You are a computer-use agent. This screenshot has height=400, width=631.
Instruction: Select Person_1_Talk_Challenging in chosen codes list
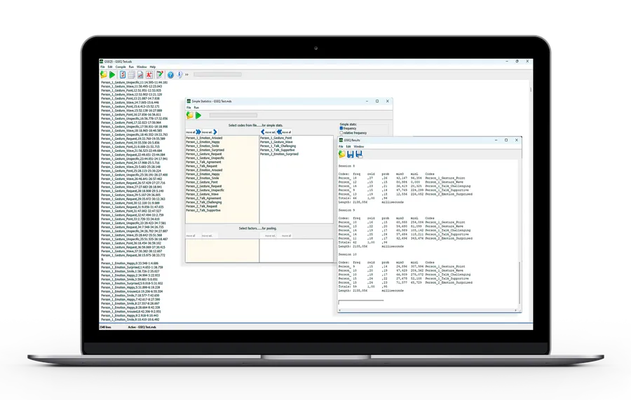pyautogui.click(x=278, y=146)
